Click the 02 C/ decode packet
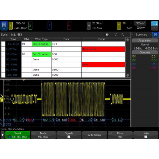This screenshot has width=159, height=159. coord(49,120)
